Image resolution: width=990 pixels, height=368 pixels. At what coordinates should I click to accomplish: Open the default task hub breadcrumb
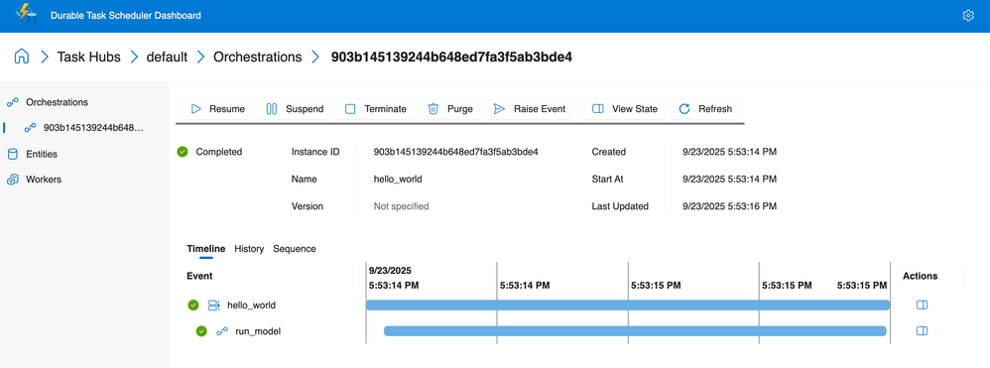[167, 57]
